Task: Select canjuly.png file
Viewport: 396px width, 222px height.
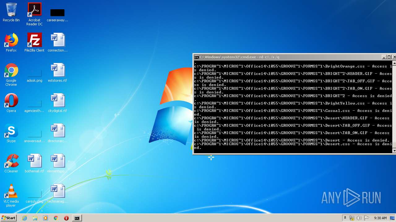Action: [x=34, y=197]
